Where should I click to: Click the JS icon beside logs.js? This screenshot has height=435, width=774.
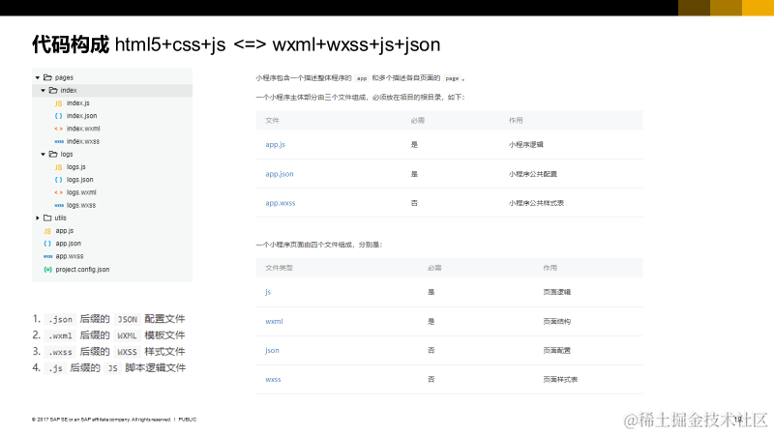[59, 167]
